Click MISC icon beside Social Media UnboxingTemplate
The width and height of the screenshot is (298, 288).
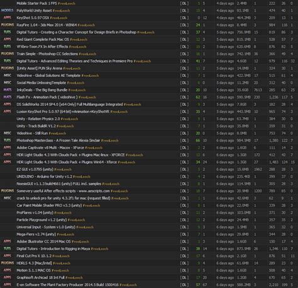click(x=8, y=83)
